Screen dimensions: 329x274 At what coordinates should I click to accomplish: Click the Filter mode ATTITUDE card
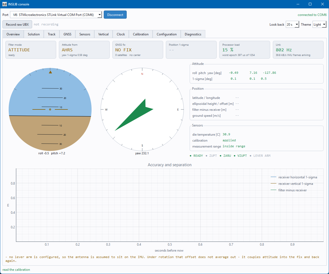pyautogui.click(x=31, y=50)
